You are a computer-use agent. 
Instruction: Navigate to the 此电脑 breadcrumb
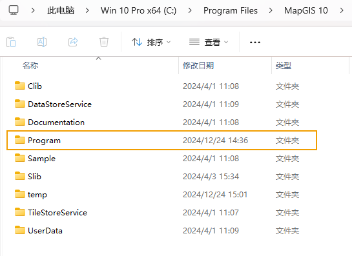coord(61,10)
